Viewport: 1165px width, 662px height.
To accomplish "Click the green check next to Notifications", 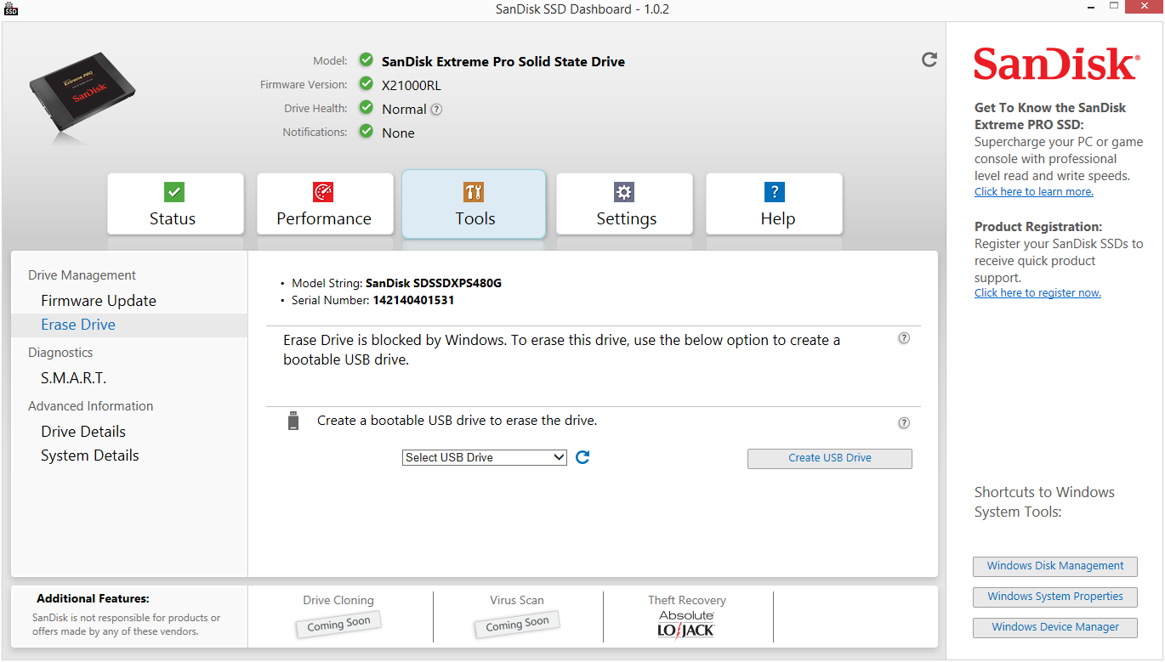I will (x=366, y=132).
